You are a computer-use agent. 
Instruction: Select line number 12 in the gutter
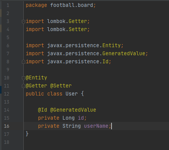click(x=7, y=94)
